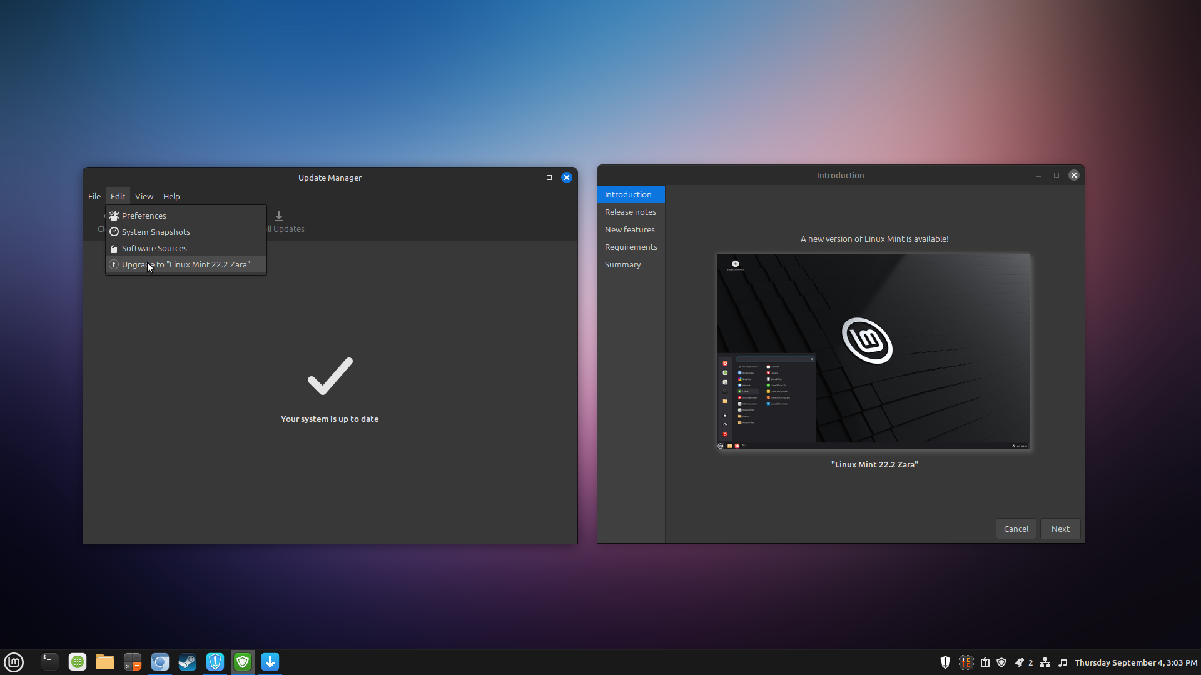Open the calendar clock Thursday September 4
Viewport: 1201px width, 675px height.
pos(1136,662)
